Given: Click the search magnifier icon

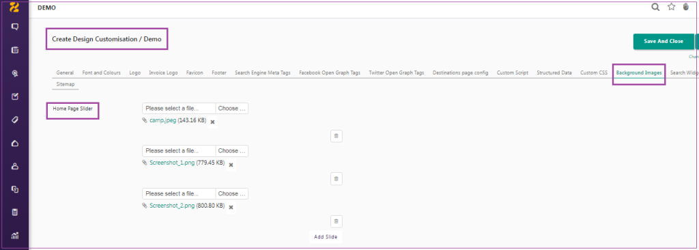Looking at the screenshot, I should 655,7.
